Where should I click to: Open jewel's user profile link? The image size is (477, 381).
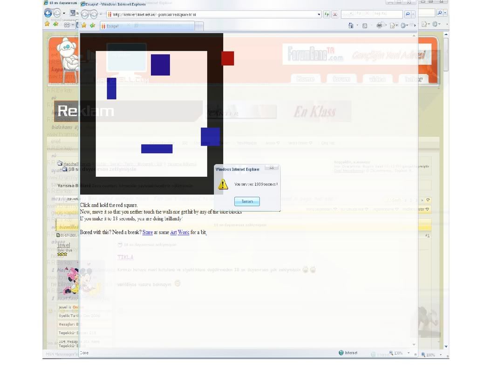click(63, 245)
